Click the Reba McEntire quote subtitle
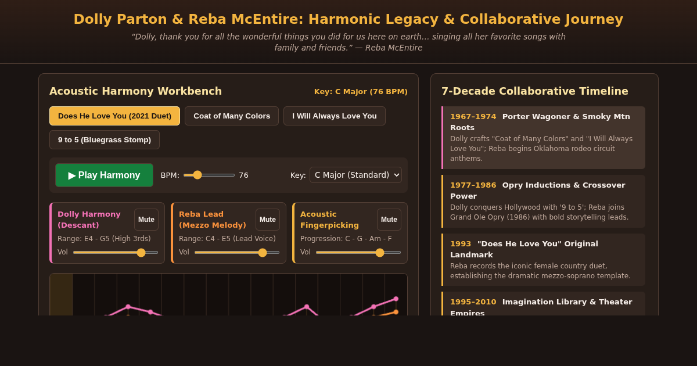 point(348,42)
